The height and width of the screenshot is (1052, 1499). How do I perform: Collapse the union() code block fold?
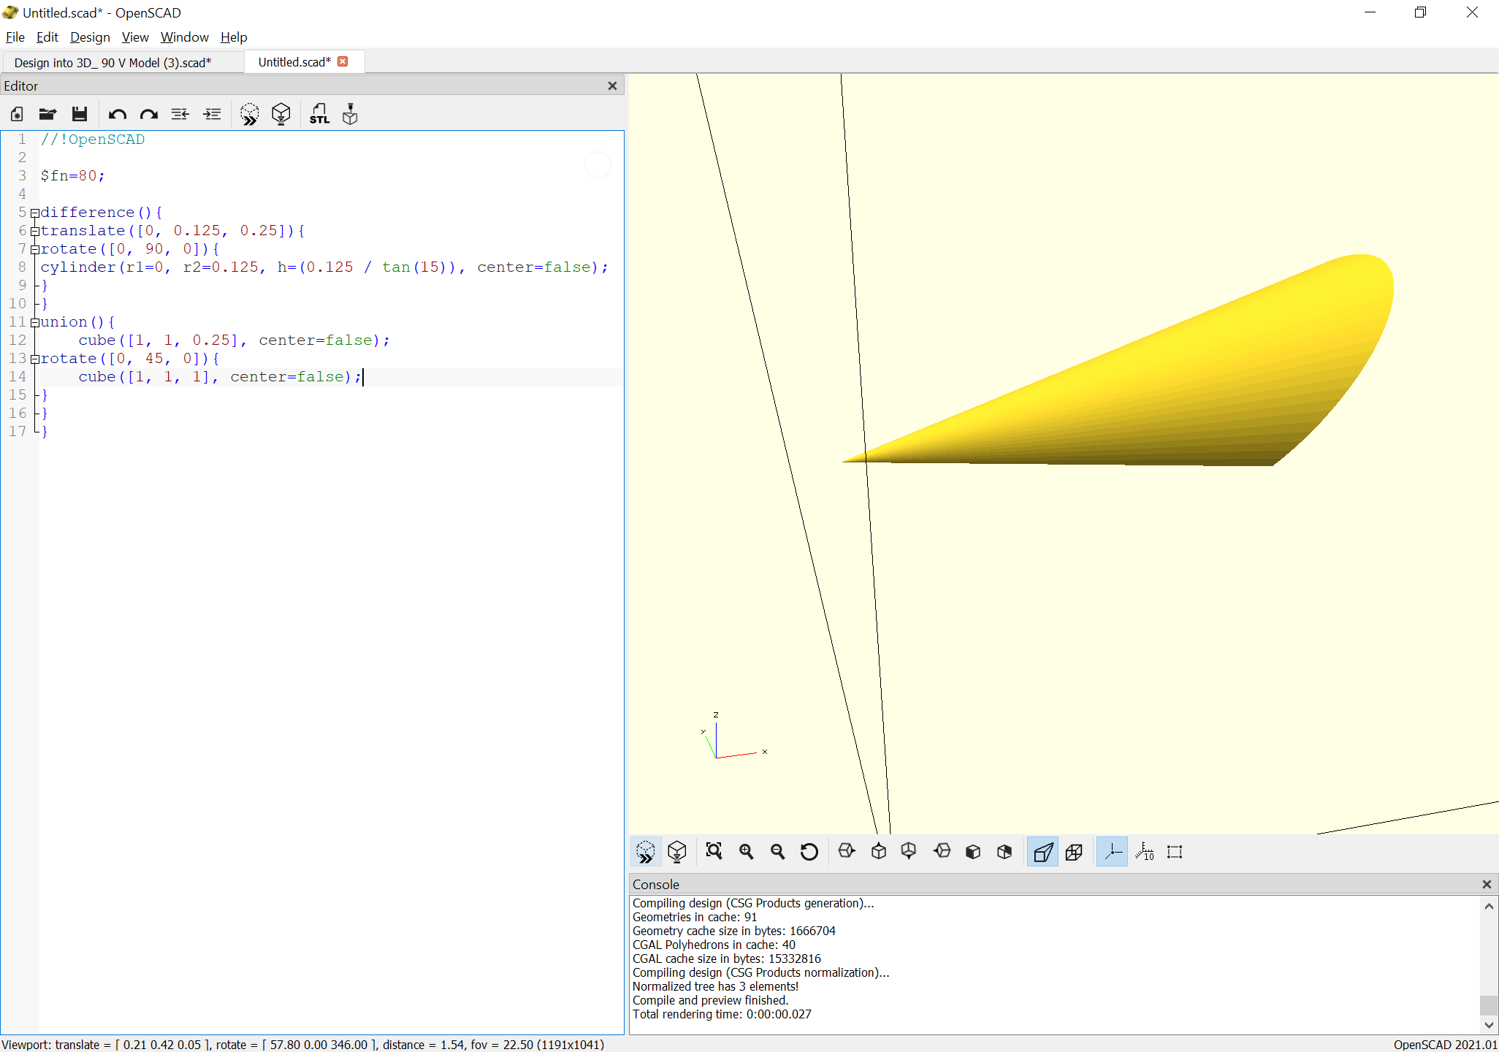pyautogui.click(x=34, y=322)
